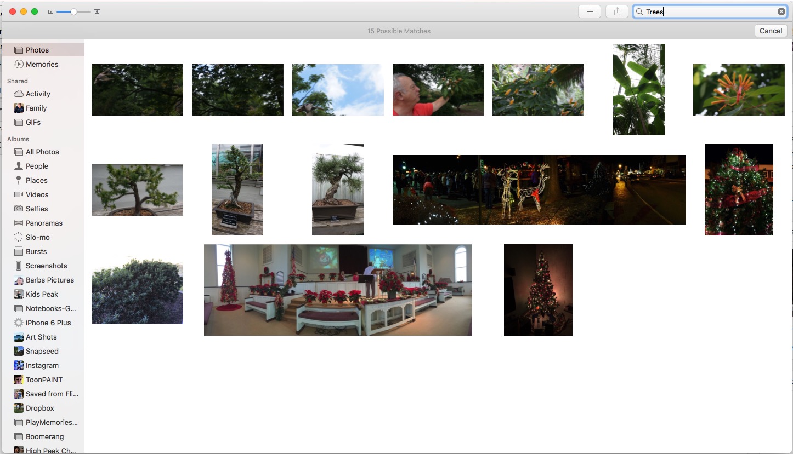Viewport: 793px width, 454px height.
Task: Select All Photos in sidebar
Action: click(42, 152)
